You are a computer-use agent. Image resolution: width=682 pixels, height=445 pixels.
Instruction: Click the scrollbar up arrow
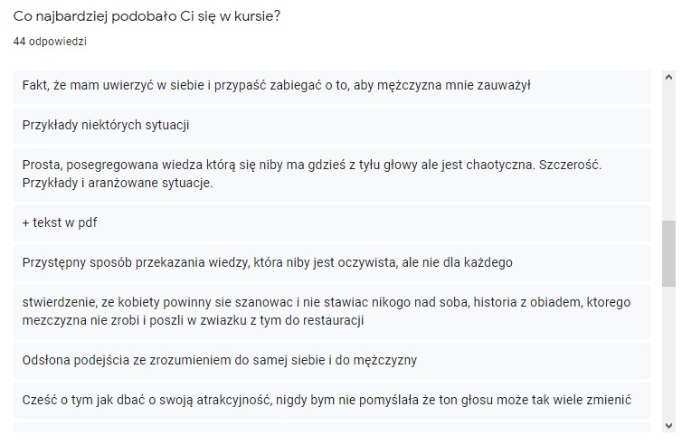(x=668, y=77)
